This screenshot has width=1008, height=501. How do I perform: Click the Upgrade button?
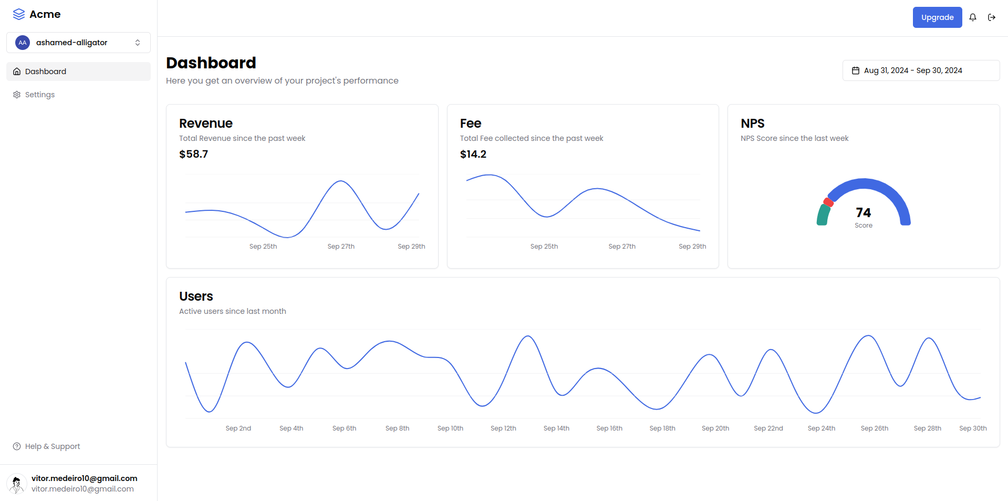pos(937,17)
